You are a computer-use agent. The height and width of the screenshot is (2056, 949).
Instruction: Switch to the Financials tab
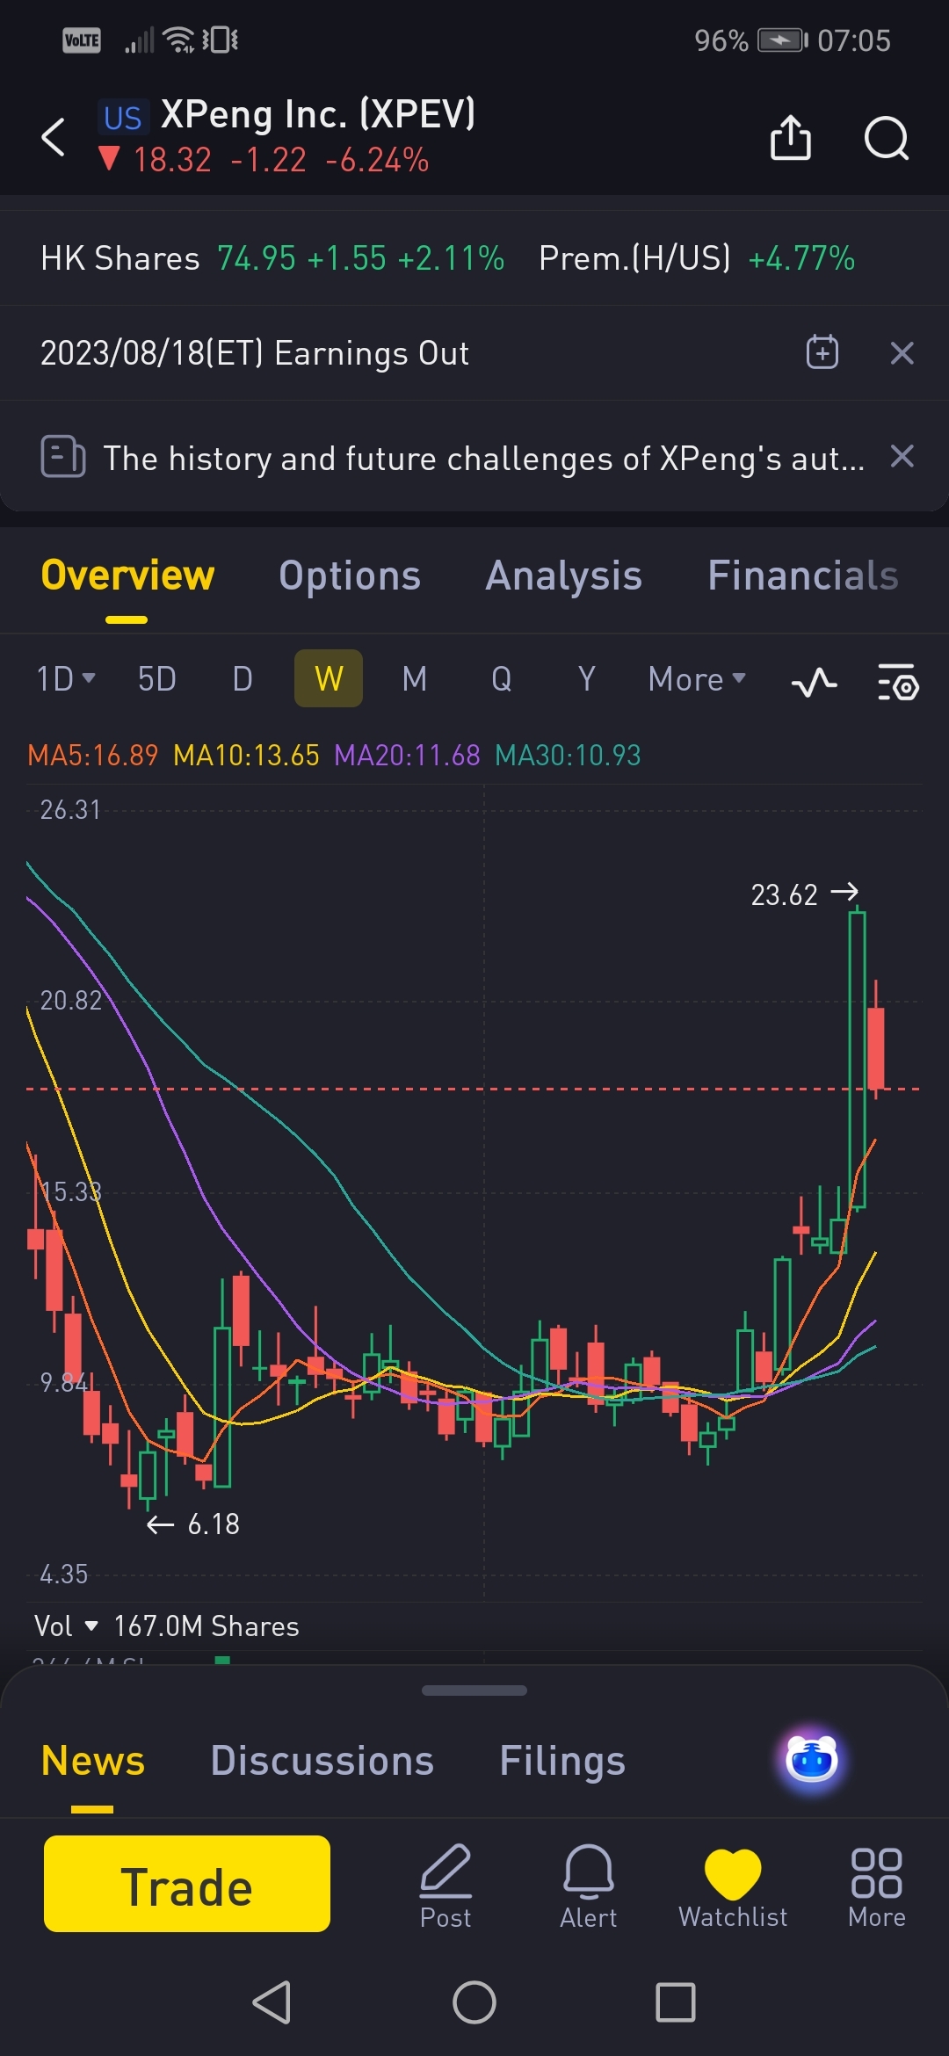pyautogui.click(x=803, y=576)
